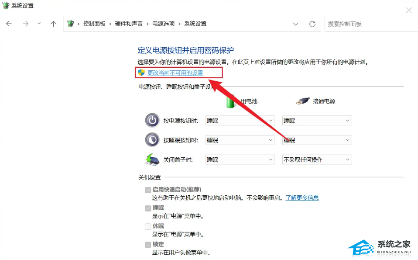Screen dimensions: 418x260
Task: Click the back navigation arrow
Action: (x=9, y=24)
